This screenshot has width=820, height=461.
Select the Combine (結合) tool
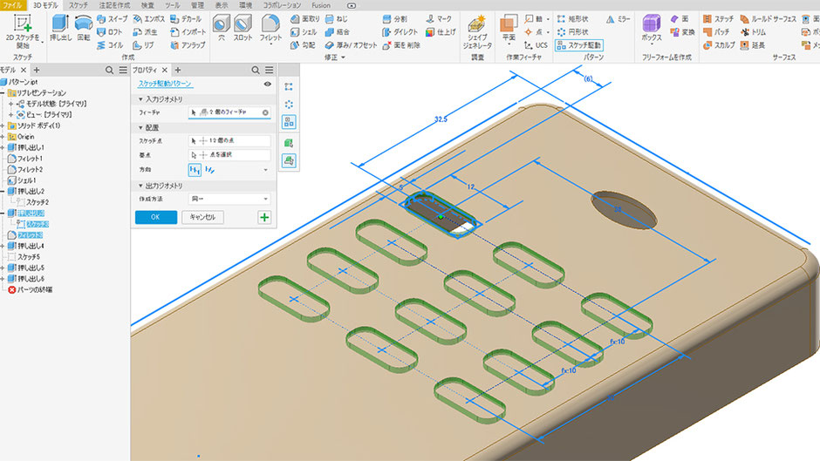336,32
